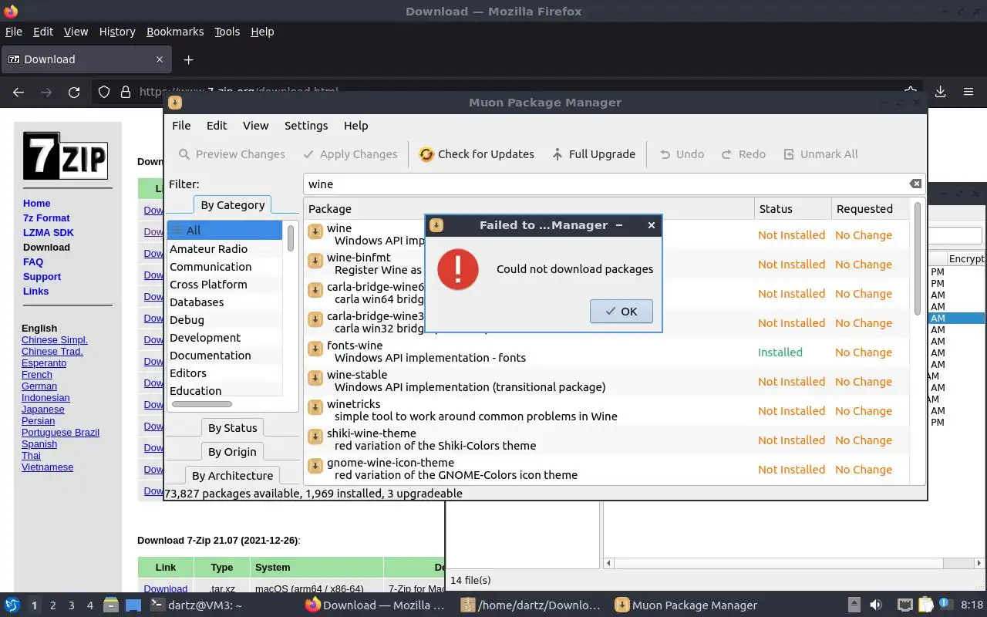Open Muon's Edit menu
987x617 pixels.
point(217,126)
